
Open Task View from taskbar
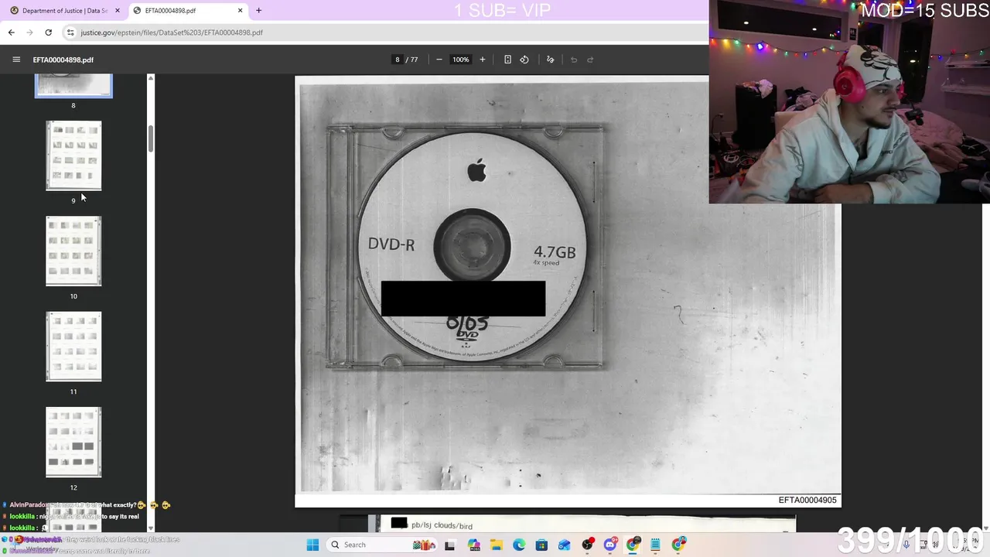coord(450,545)
